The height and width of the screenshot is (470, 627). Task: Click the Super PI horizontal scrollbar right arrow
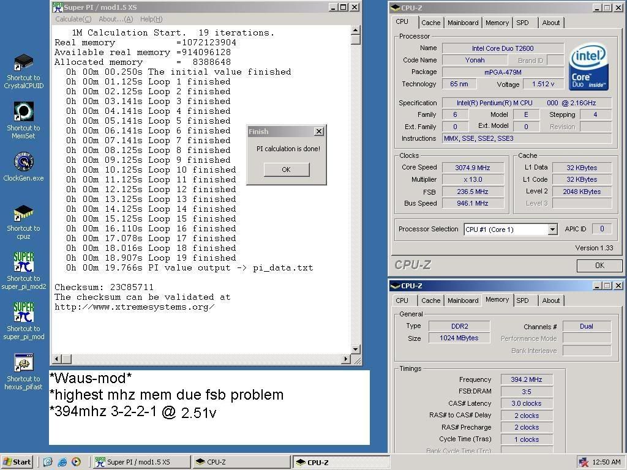click(x=346, y=359)
